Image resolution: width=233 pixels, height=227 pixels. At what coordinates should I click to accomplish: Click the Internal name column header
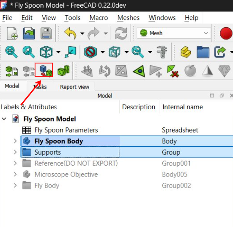tap(183, 107)
